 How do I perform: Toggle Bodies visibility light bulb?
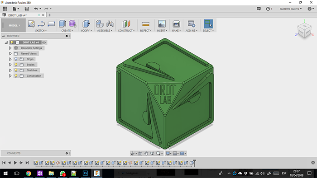pos(16,65)
